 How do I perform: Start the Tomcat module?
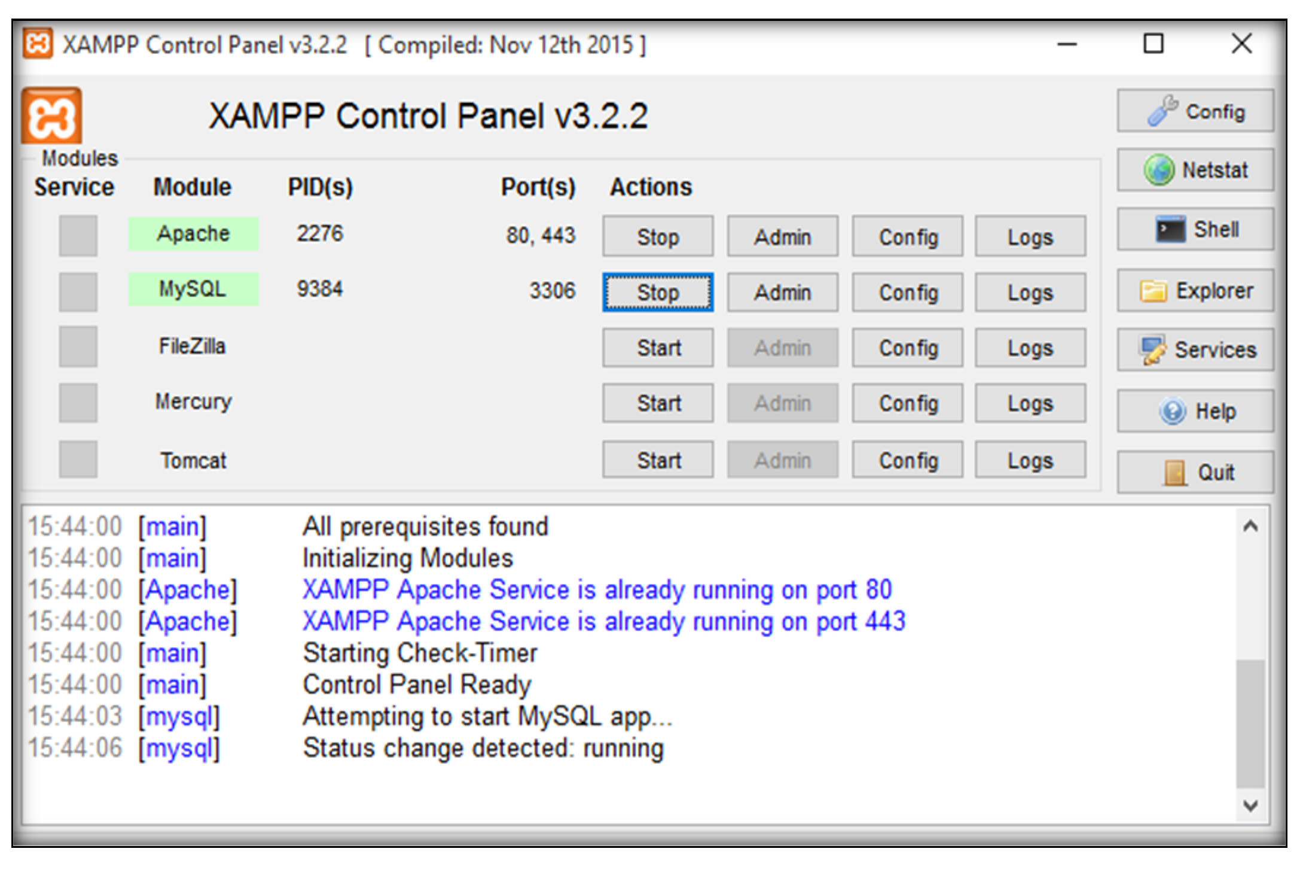(x=658, y=460)
